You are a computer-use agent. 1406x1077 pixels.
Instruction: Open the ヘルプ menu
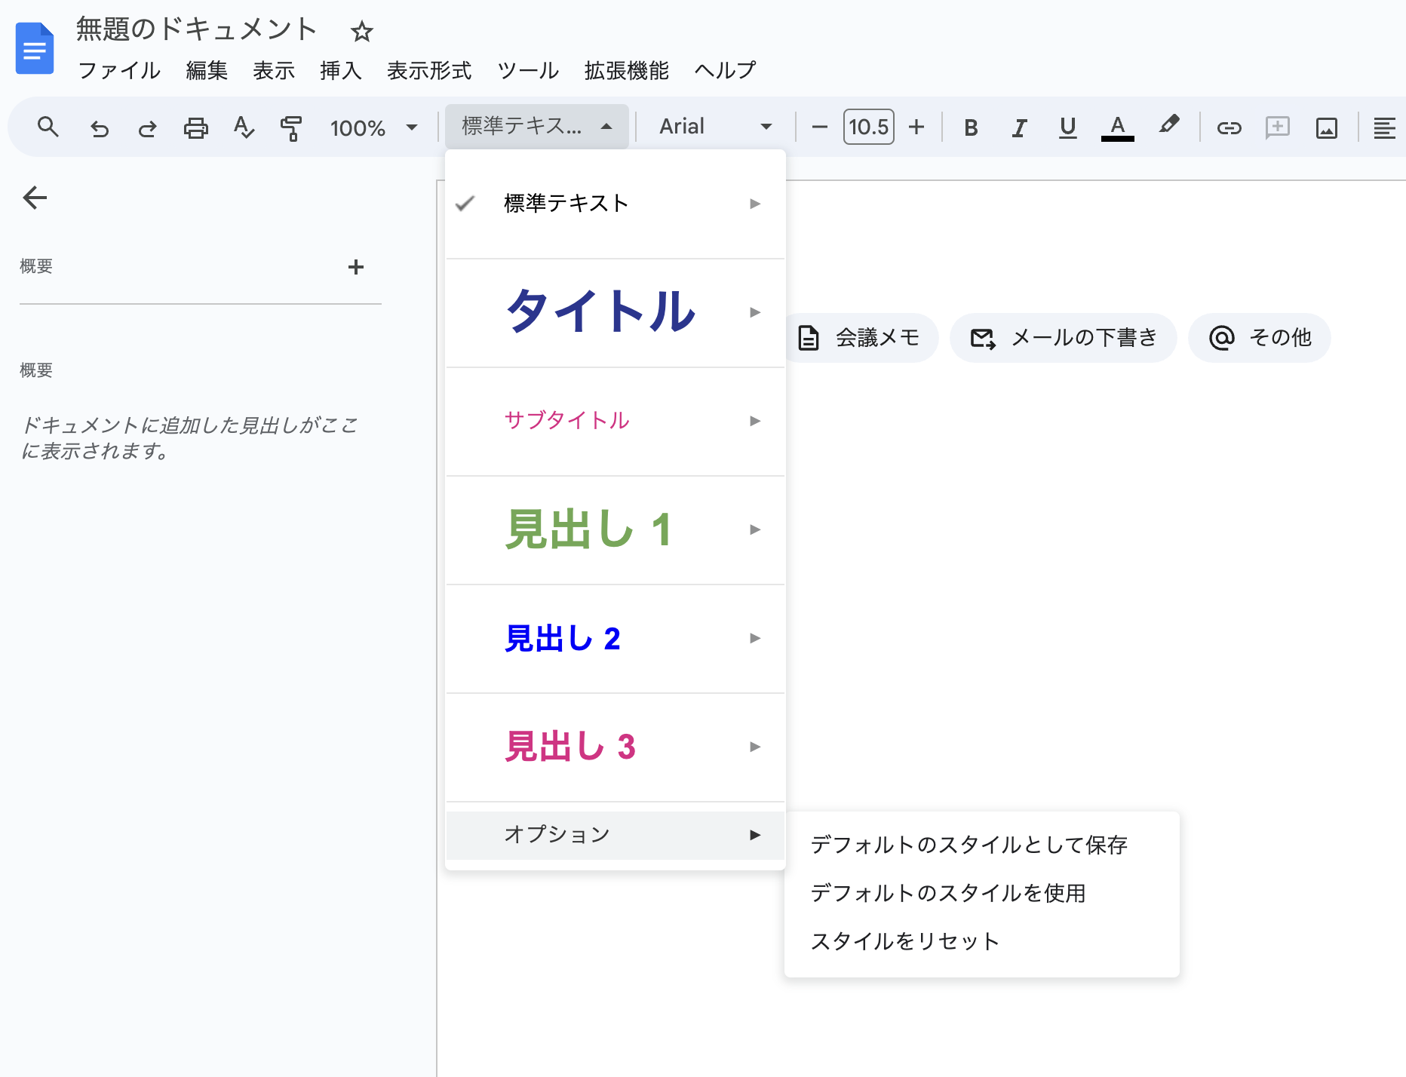click(726, 70)
